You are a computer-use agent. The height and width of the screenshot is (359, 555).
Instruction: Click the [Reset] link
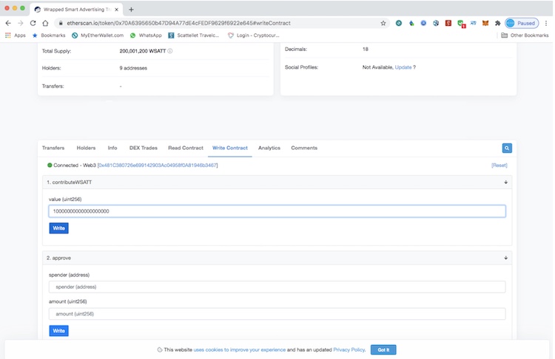point(499,165)
